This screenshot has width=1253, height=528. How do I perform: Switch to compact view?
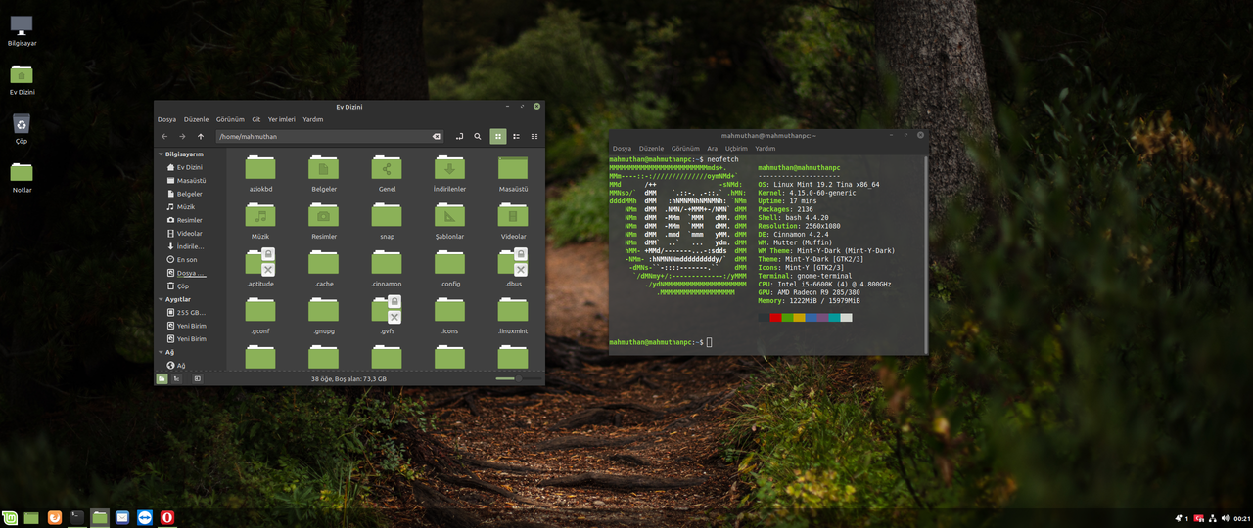(x=534, y=137)
